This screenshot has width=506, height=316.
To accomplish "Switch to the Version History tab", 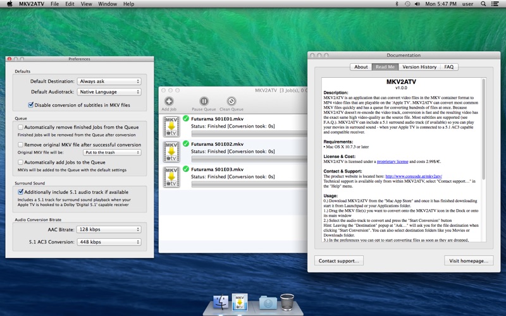I will click(419, 66).
